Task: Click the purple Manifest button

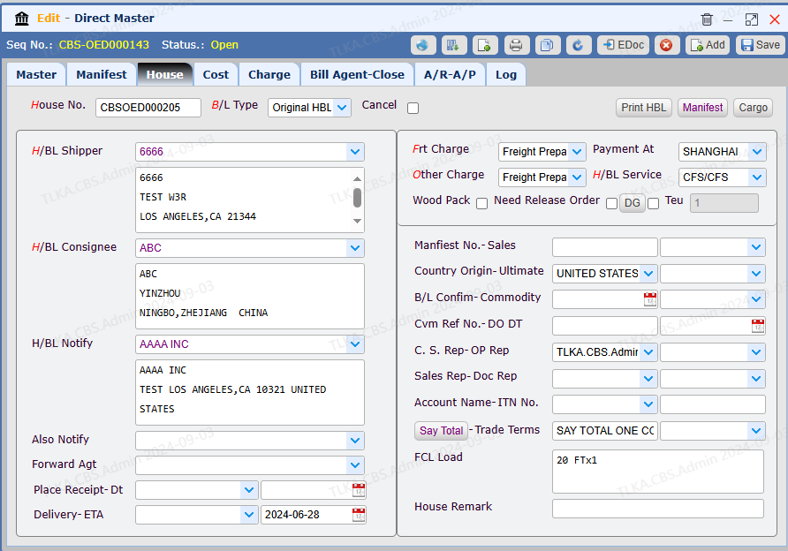Action: 702,108
